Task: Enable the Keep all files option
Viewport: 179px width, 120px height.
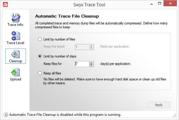Action: click(x=40, y=73)
